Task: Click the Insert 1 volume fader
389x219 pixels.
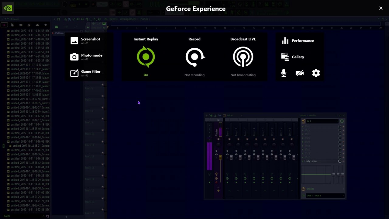Action: point(231,157)
